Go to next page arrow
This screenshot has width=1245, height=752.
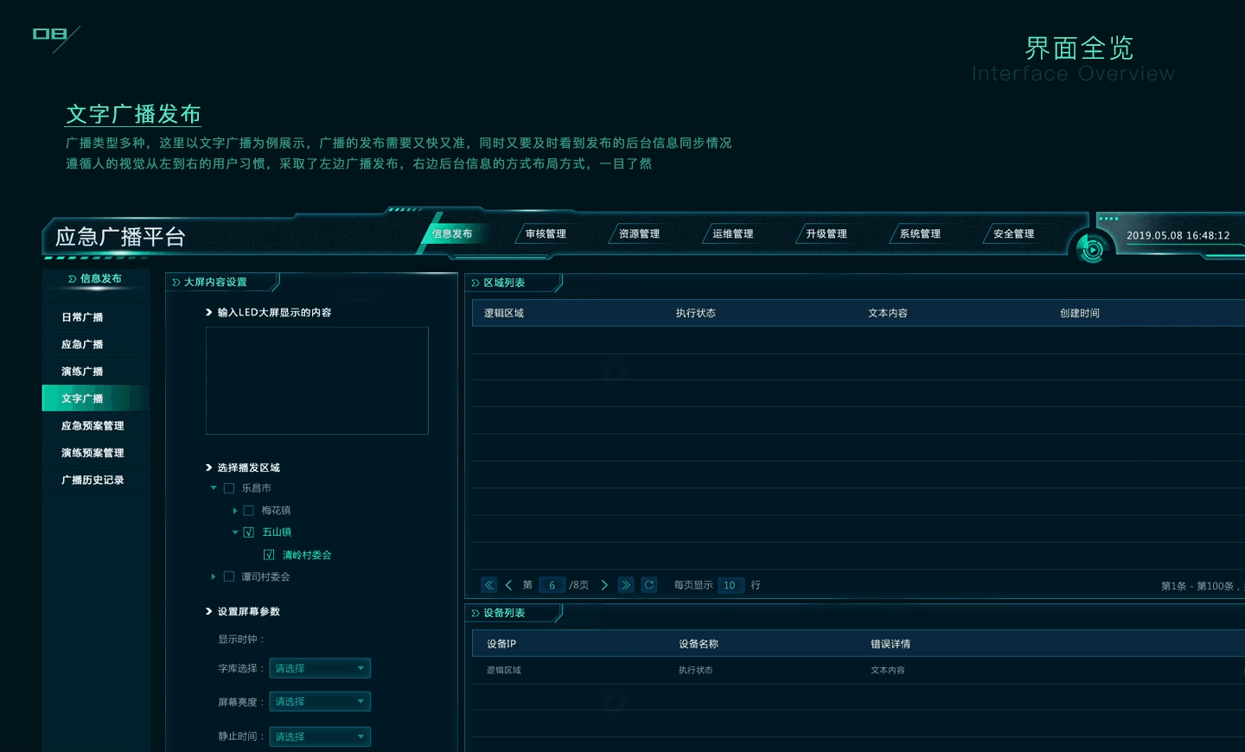tap(604, 585)
